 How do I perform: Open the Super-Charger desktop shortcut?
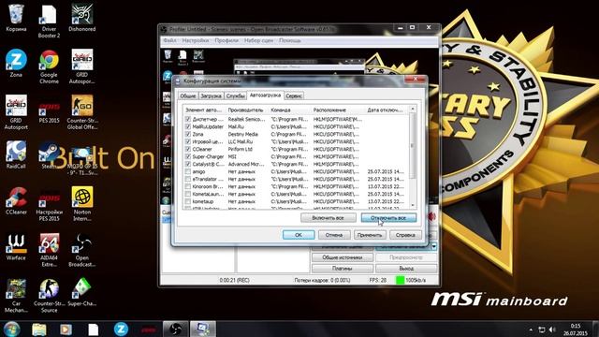(82, 292)
